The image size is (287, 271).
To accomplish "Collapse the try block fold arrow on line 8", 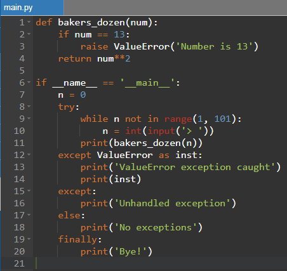I will pyautogui.click(x=29, y=106).
